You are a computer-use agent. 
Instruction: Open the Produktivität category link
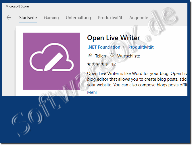[141, 47]
